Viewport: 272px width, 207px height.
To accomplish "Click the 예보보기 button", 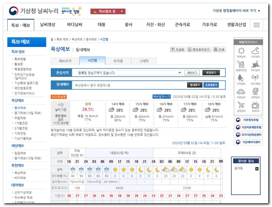I will coord(192,73).
